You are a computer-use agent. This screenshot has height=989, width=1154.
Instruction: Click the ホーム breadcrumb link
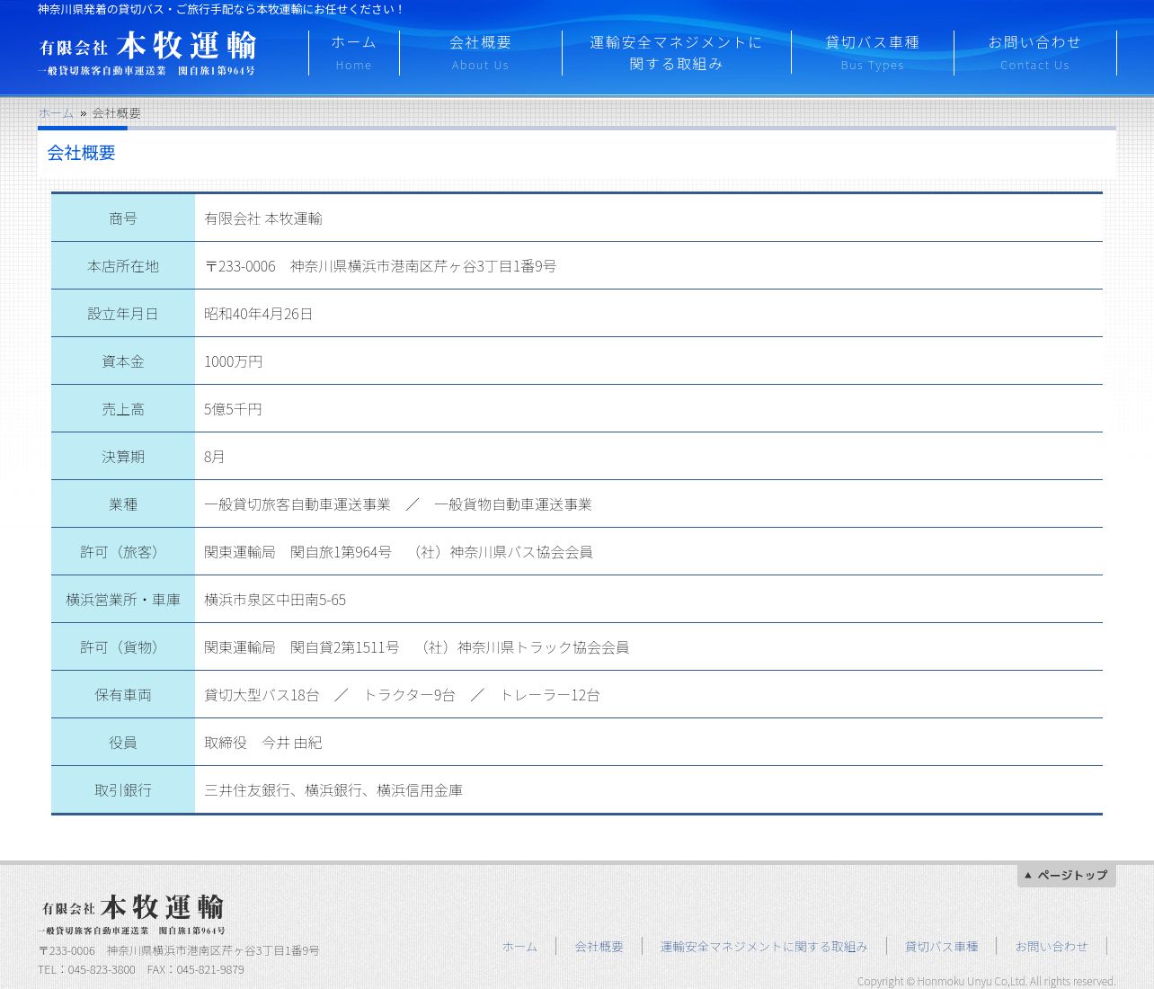click(56, 112)
